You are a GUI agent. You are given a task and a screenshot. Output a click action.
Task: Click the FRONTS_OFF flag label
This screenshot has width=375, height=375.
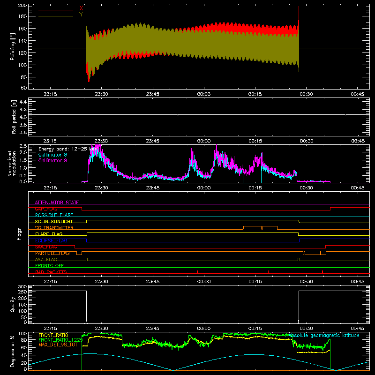(50, 266)
